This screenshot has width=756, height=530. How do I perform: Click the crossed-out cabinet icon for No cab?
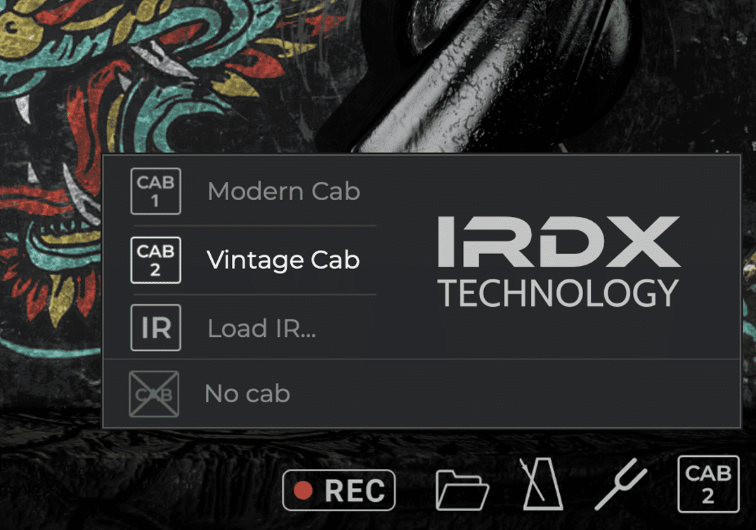pyautogui.click(x=154, y=393)
